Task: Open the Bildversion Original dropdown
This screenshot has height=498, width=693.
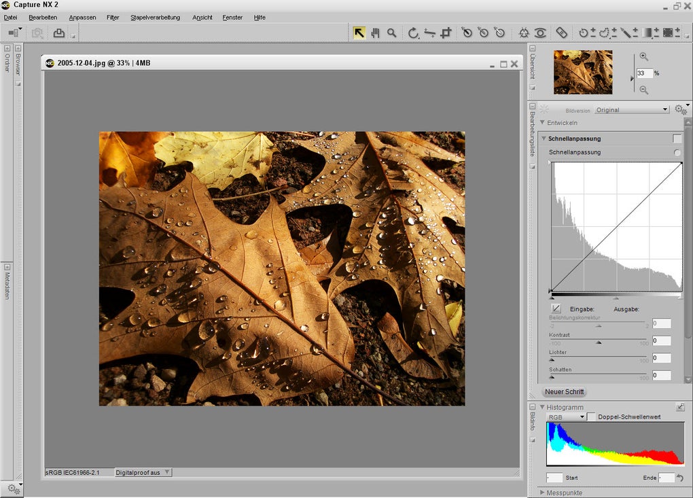Action: 632,109
